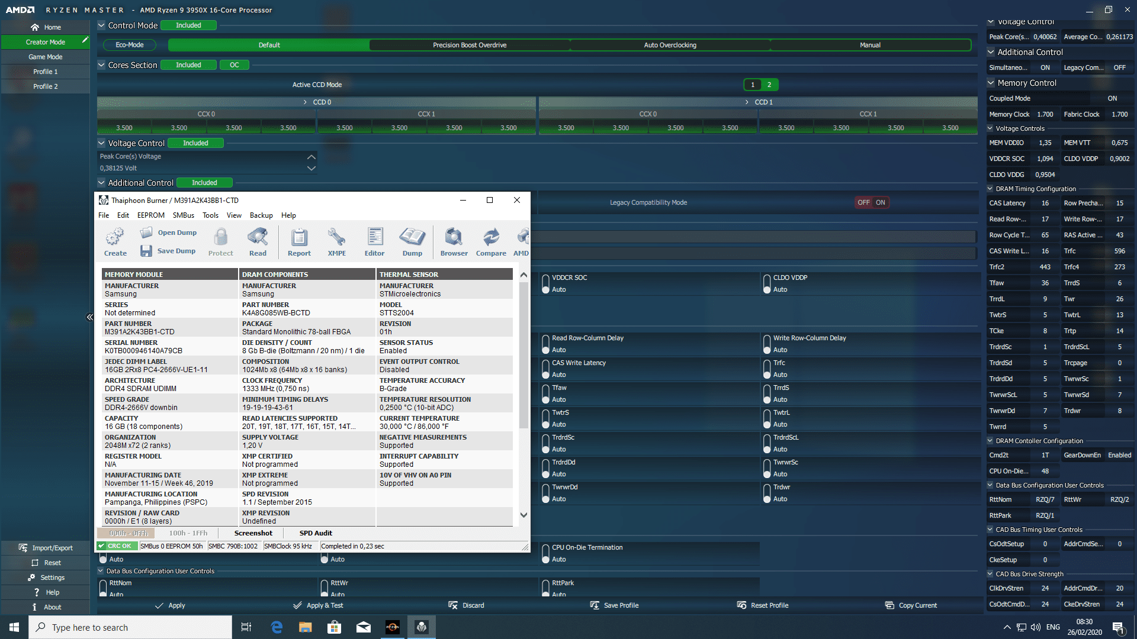Open File Explorer from the taskbar
Image resolution: width=1137 pixels, height=639 pixels.
click(x=306, y=627)
